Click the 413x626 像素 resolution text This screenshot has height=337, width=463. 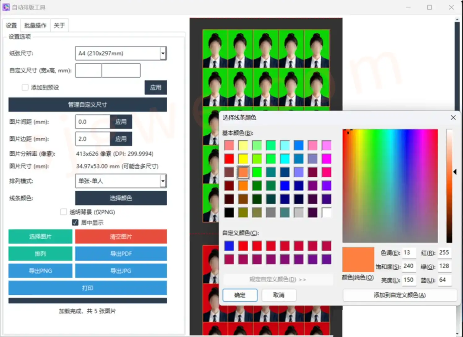click(115, 154)
